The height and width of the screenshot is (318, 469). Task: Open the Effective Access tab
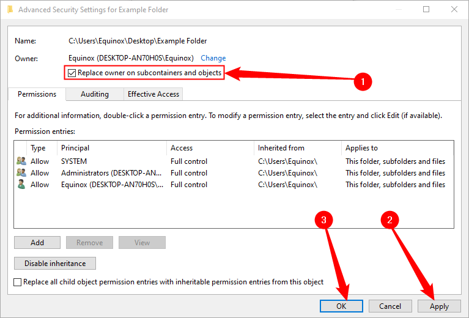[x=153, y=94]
